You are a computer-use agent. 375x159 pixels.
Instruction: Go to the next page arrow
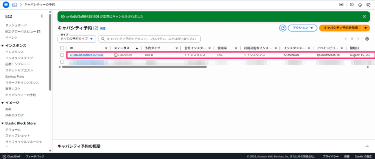[358, 39]
